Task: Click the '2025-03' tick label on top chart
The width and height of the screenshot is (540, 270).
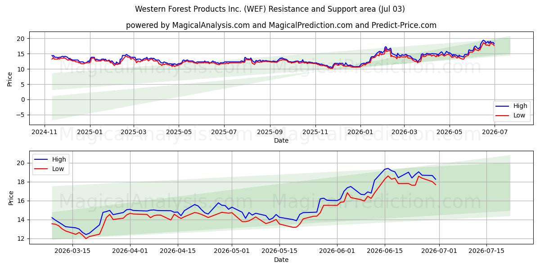Action: coord(134,132)
